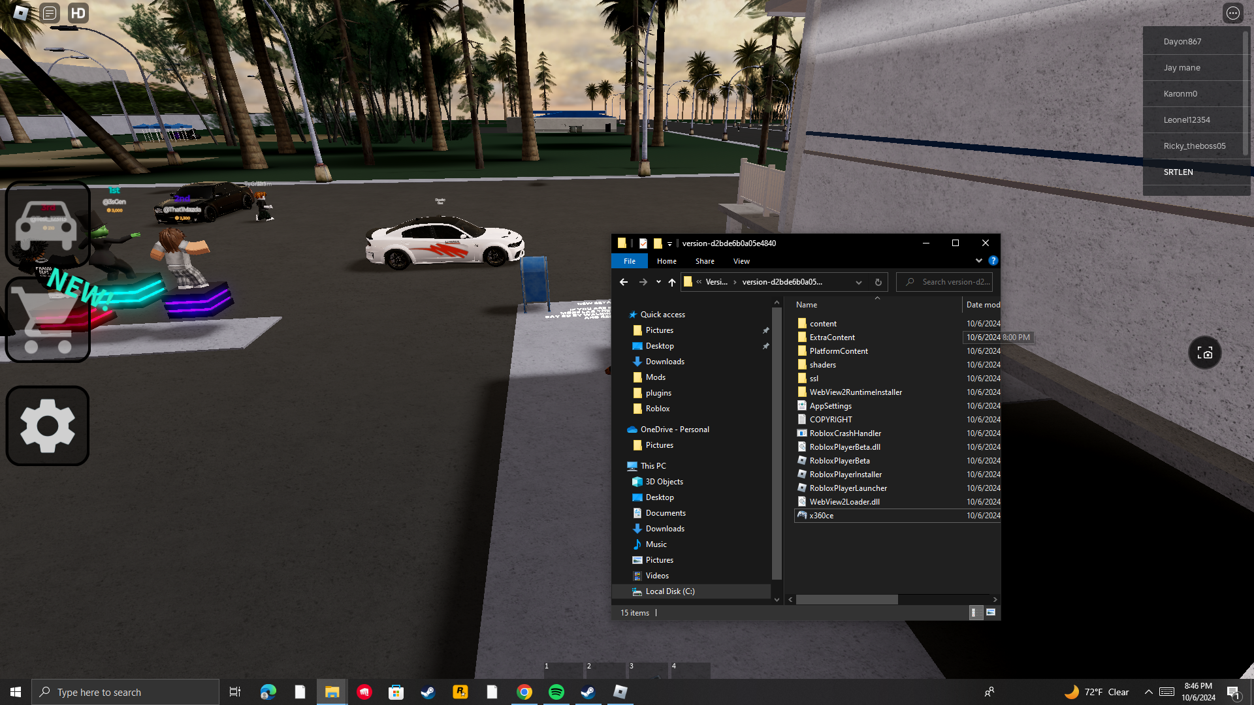Select the ExtraContent folder
This screenshot has width=1254, height=705.
pos(831,337)
